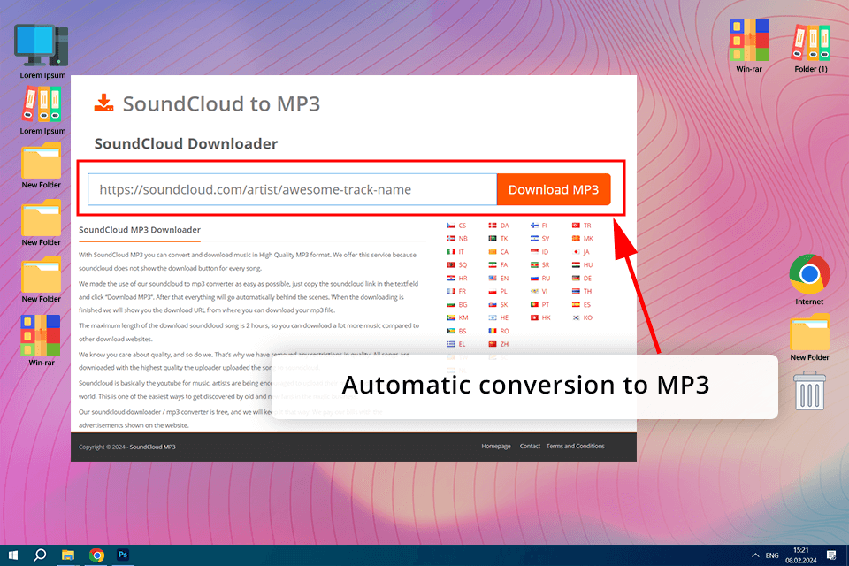
Task: Click the TH language link
Action: pos(587,291)
